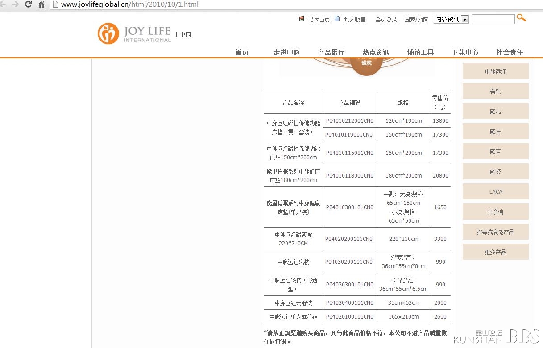Screen dimensions: 543x348
Task: Select the 颐爱 sidebar button
Action: click(496, 172)
